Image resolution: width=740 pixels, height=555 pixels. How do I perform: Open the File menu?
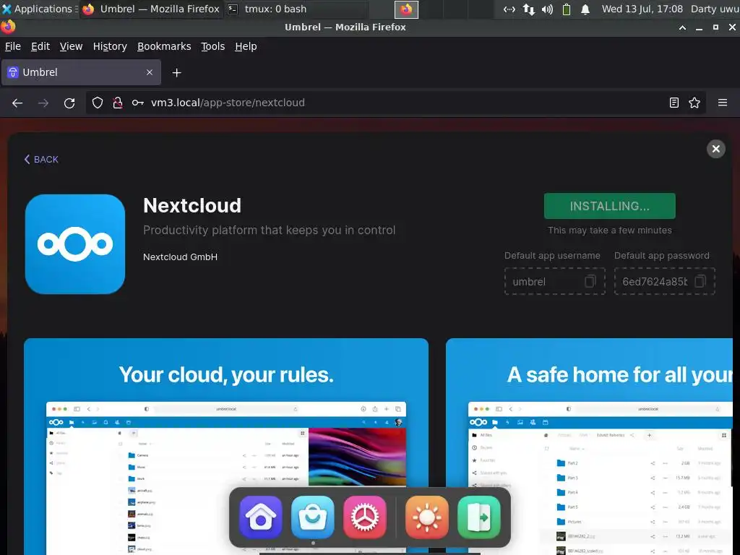(x=13, y=46)
